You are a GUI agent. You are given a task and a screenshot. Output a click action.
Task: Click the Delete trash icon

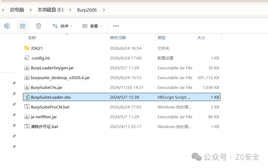[x=39, y=26]
